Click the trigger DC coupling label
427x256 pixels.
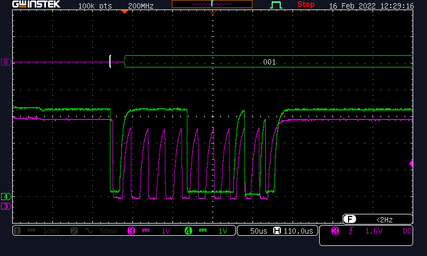pyautogui.click(x=407, y=231)
